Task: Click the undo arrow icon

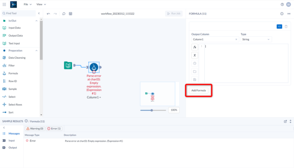Action: (48, 14)
